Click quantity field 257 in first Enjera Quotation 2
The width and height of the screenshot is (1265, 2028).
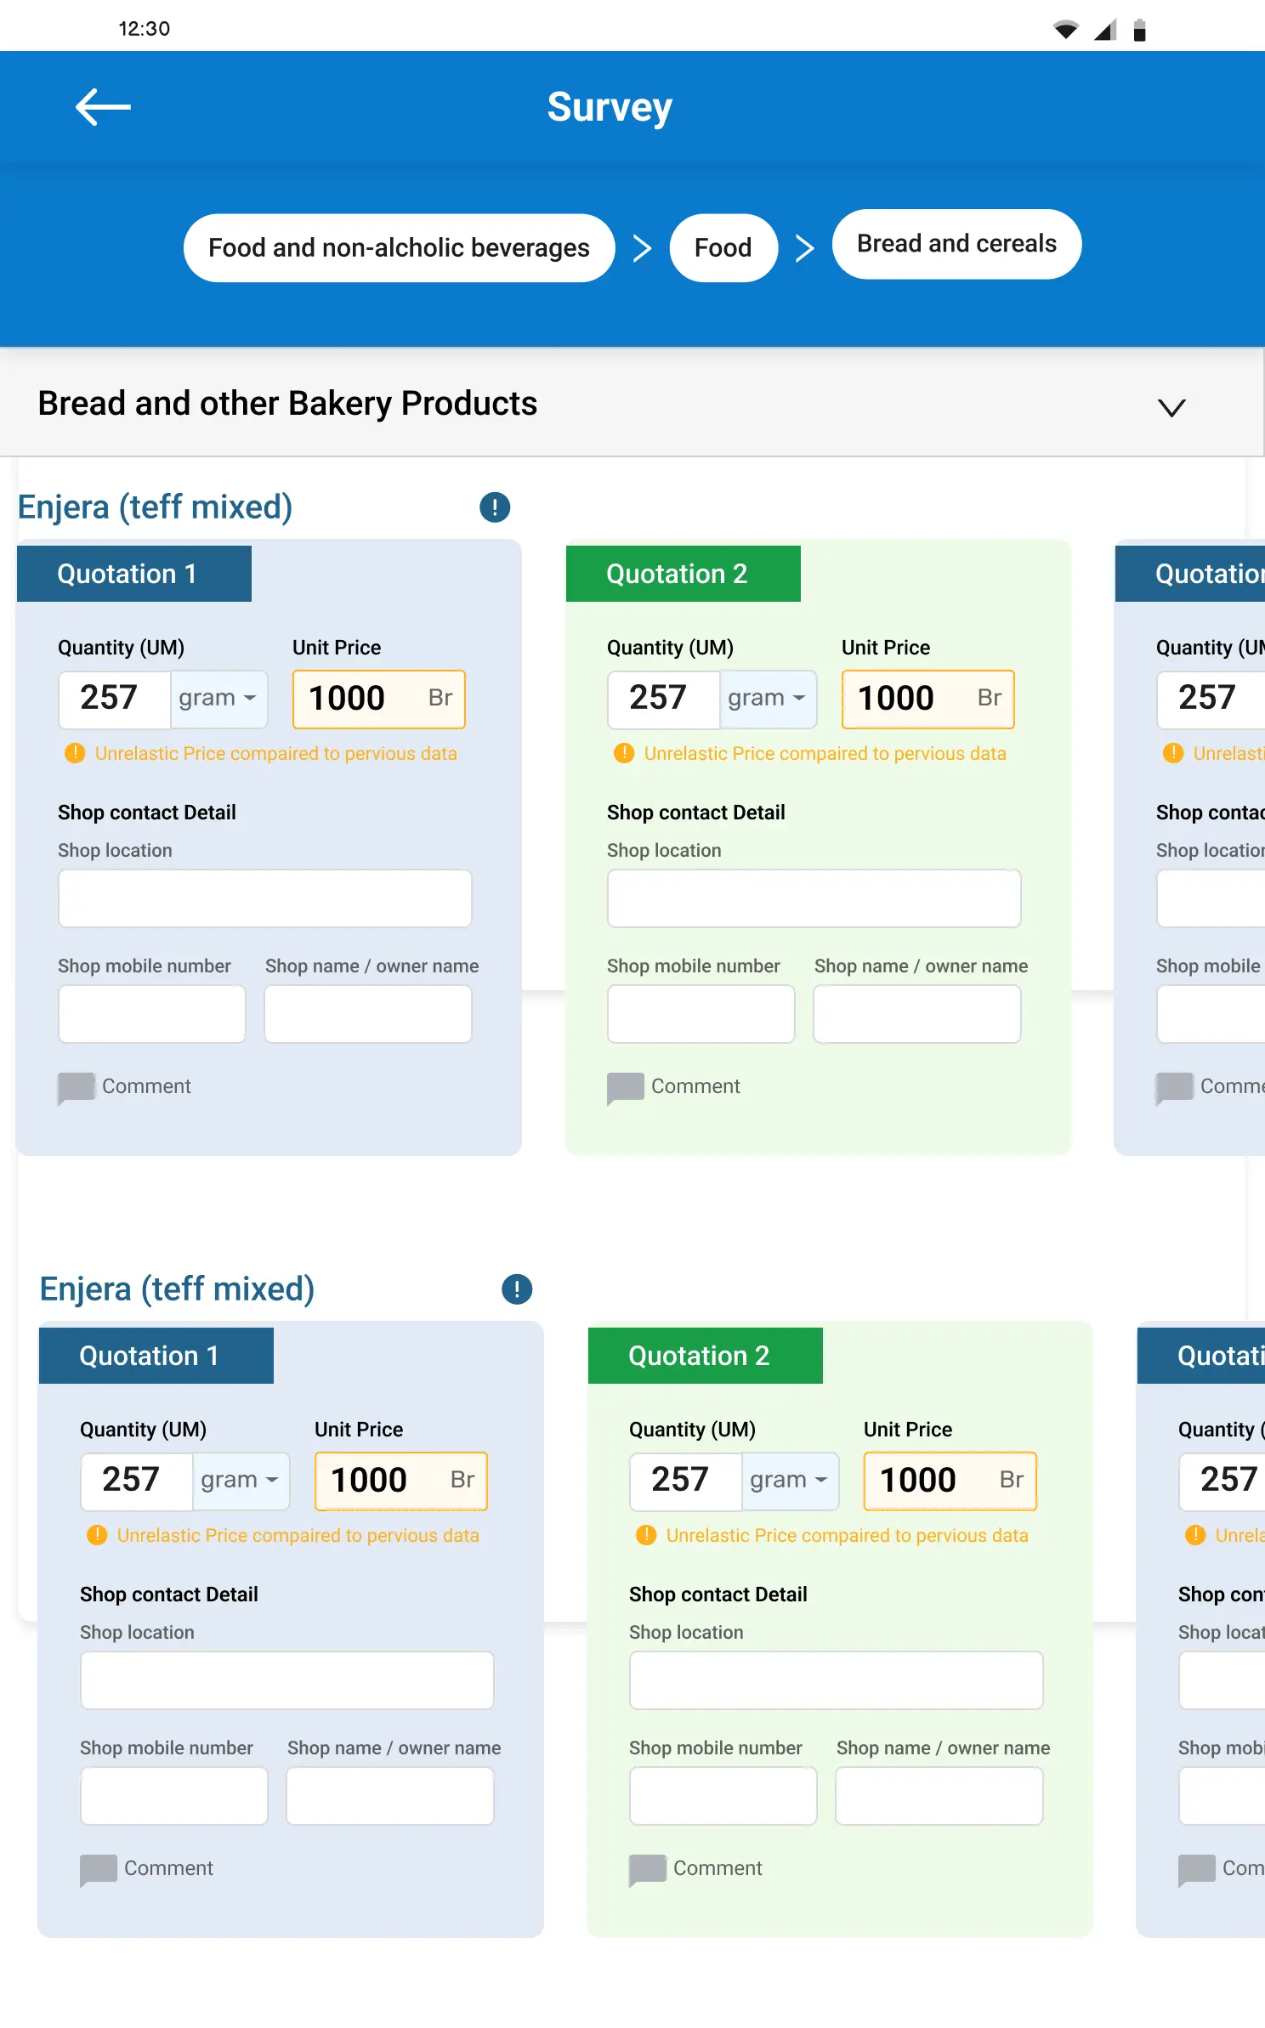[x=664, y=699]
